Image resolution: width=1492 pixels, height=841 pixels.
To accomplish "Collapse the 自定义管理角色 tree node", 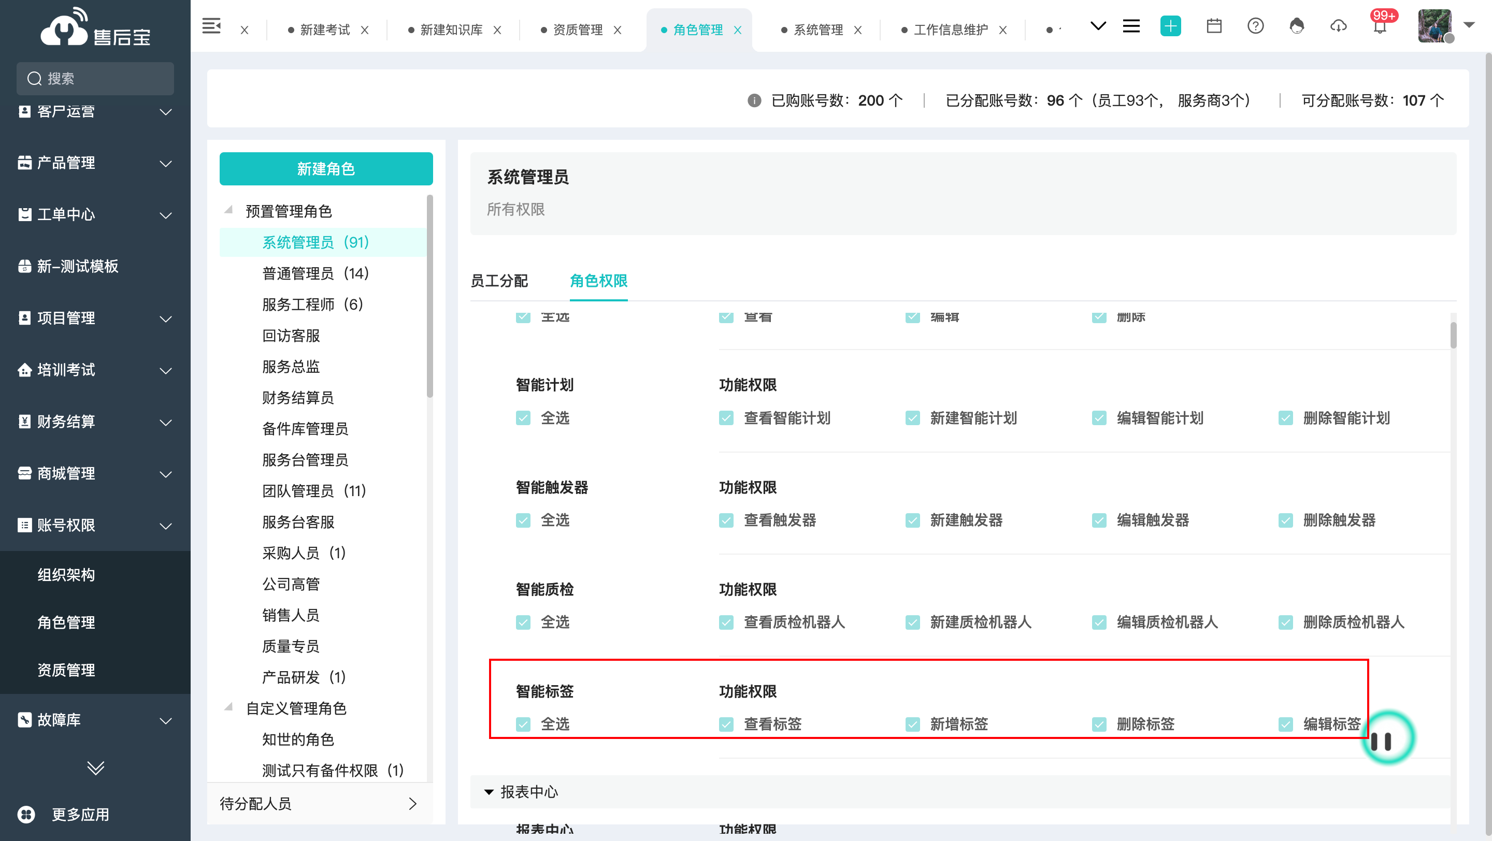I will (229, 707).
